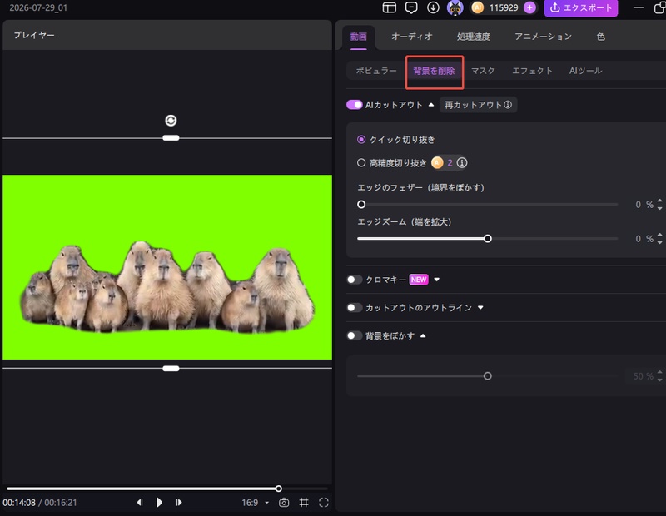
Task: Click the エッジズーム percentage value field
Action: point(644,239)
